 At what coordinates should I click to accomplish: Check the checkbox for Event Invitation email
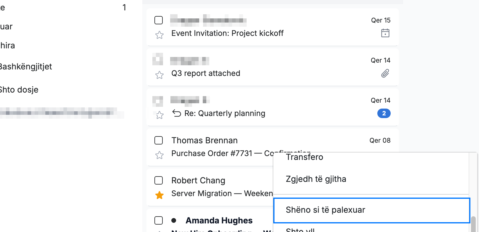tap(159, 20)
